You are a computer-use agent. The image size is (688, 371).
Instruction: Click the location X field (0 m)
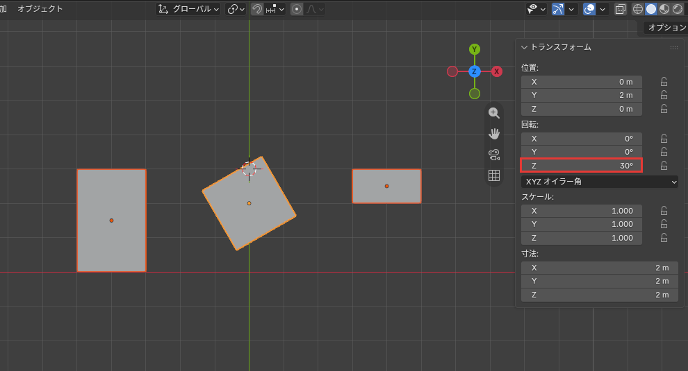[x=582, y=82]
